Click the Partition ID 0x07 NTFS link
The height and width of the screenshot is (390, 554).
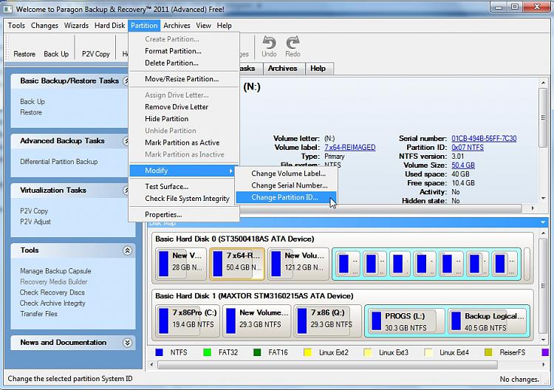(x=468, y=147)
